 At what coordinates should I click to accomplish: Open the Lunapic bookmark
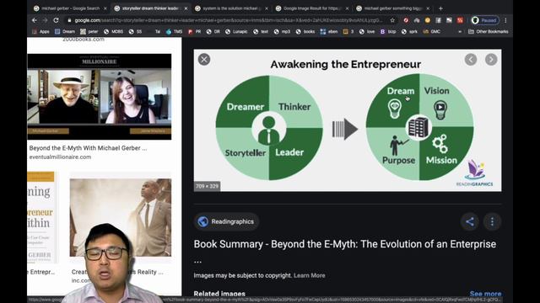click(236, 32)
